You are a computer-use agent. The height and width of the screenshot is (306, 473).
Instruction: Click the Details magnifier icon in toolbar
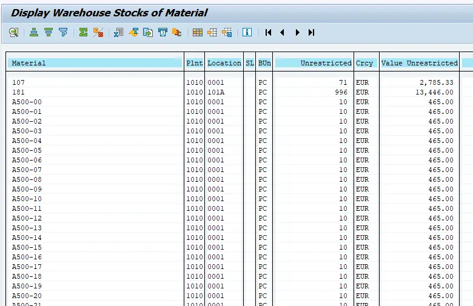point(13,33)
